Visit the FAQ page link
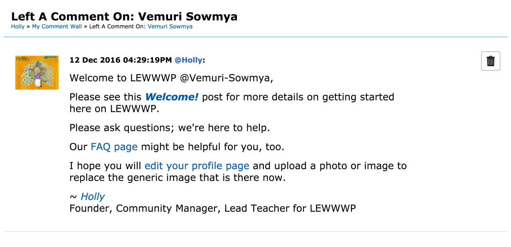Screen dimensions: 511x247 [114, 147]
